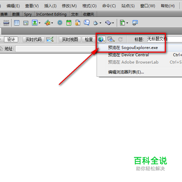Open the tag chooser icon
The width and height of the screenshot is (182, 182).
135,23
